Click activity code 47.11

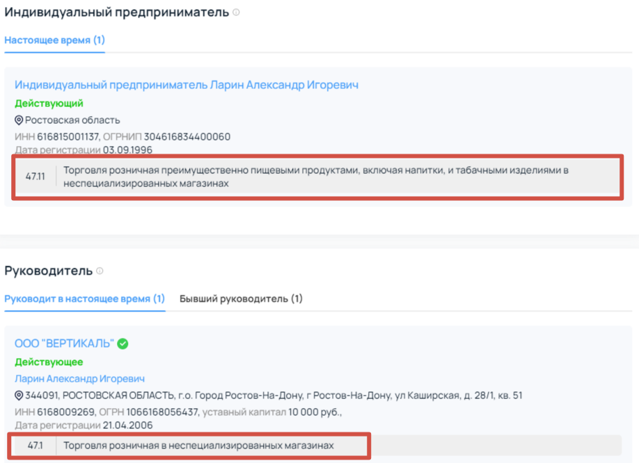[35, 177]
